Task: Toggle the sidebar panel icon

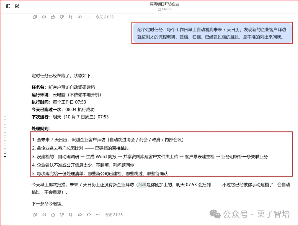Action: coord(8,6)
